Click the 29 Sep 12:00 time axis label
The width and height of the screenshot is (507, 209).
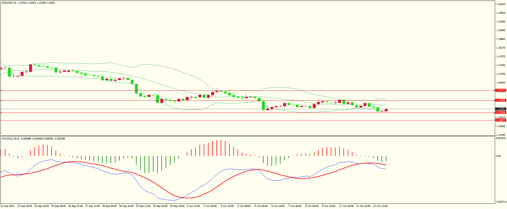click(x=143, y=206)
